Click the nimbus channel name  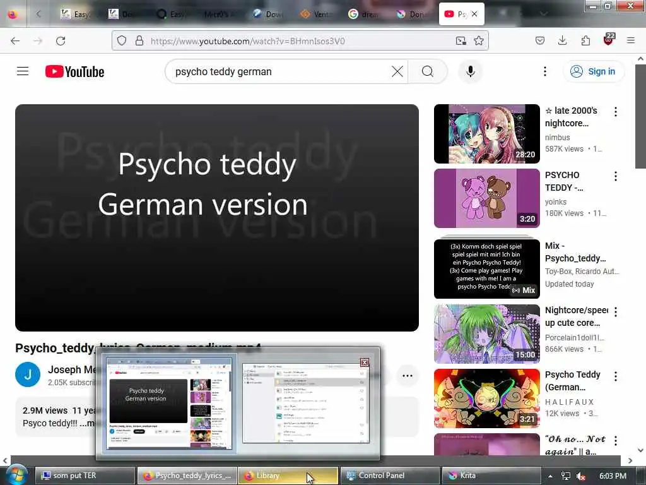coord(558,137)
